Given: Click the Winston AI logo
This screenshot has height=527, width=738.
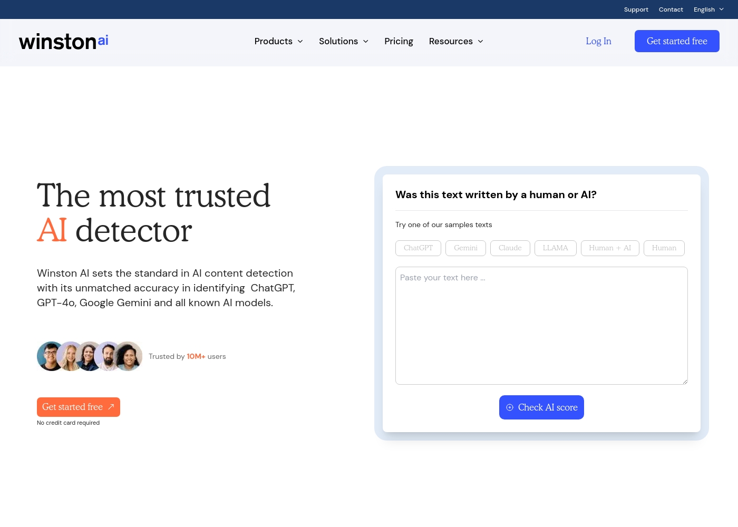Looking at the screenshot, I should tap(64, 42).
